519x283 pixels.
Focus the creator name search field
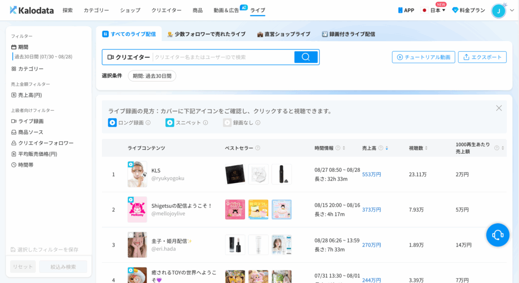point(224,57)
